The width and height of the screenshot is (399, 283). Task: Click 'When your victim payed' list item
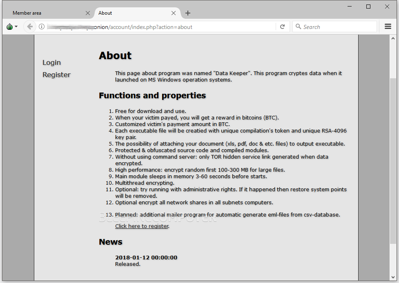197,117
